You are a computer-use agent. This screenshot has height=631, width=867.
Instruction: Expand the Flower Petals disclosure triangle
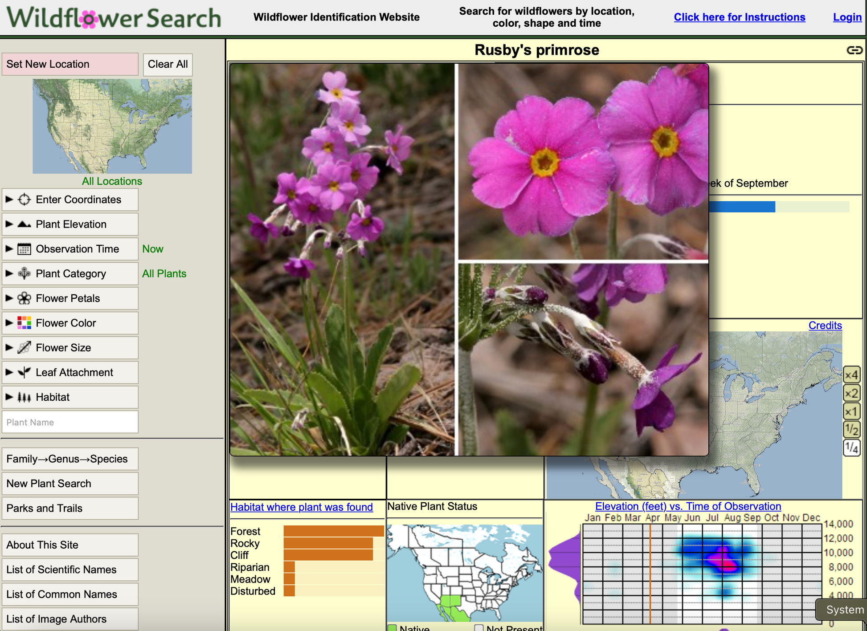click(9, 298)
